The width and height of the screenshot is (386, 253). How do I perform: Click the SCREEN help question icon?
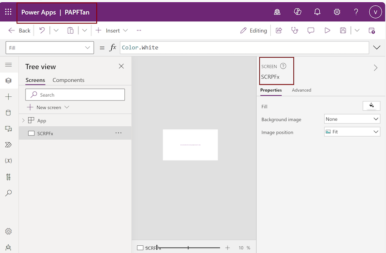click(x=283, y=66)
